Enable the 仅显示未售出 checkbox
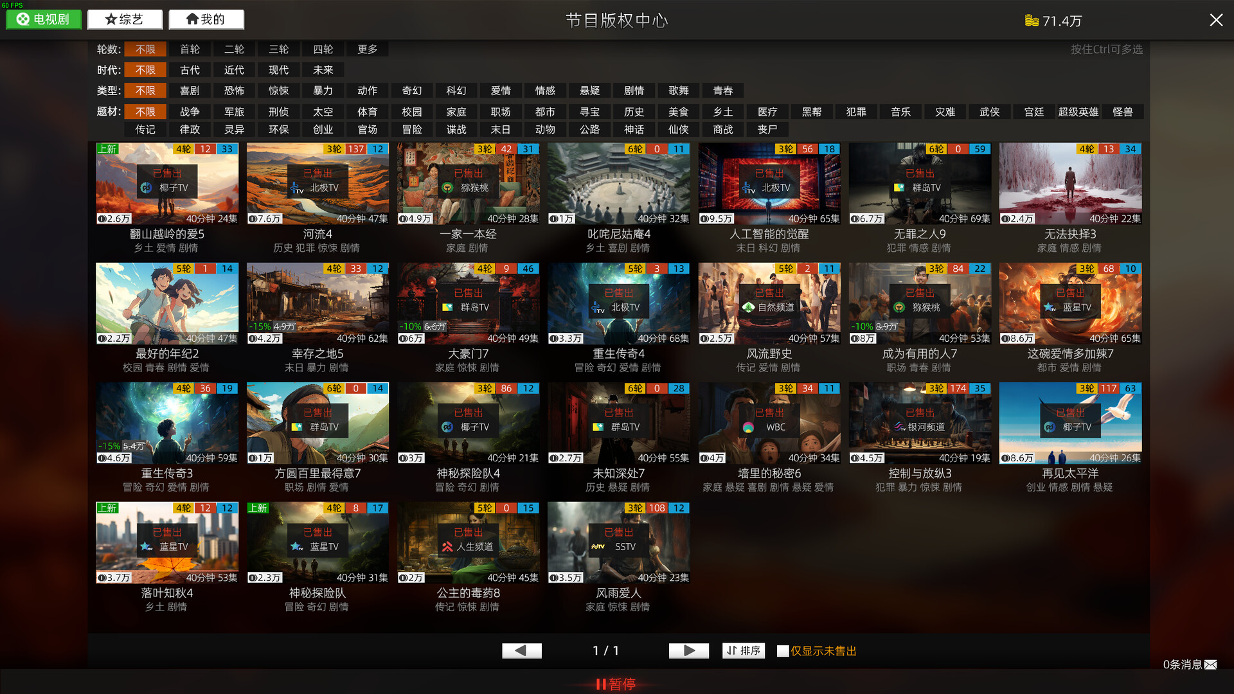The height and width of the screenshot is (694, 1234). click(782, 651)
